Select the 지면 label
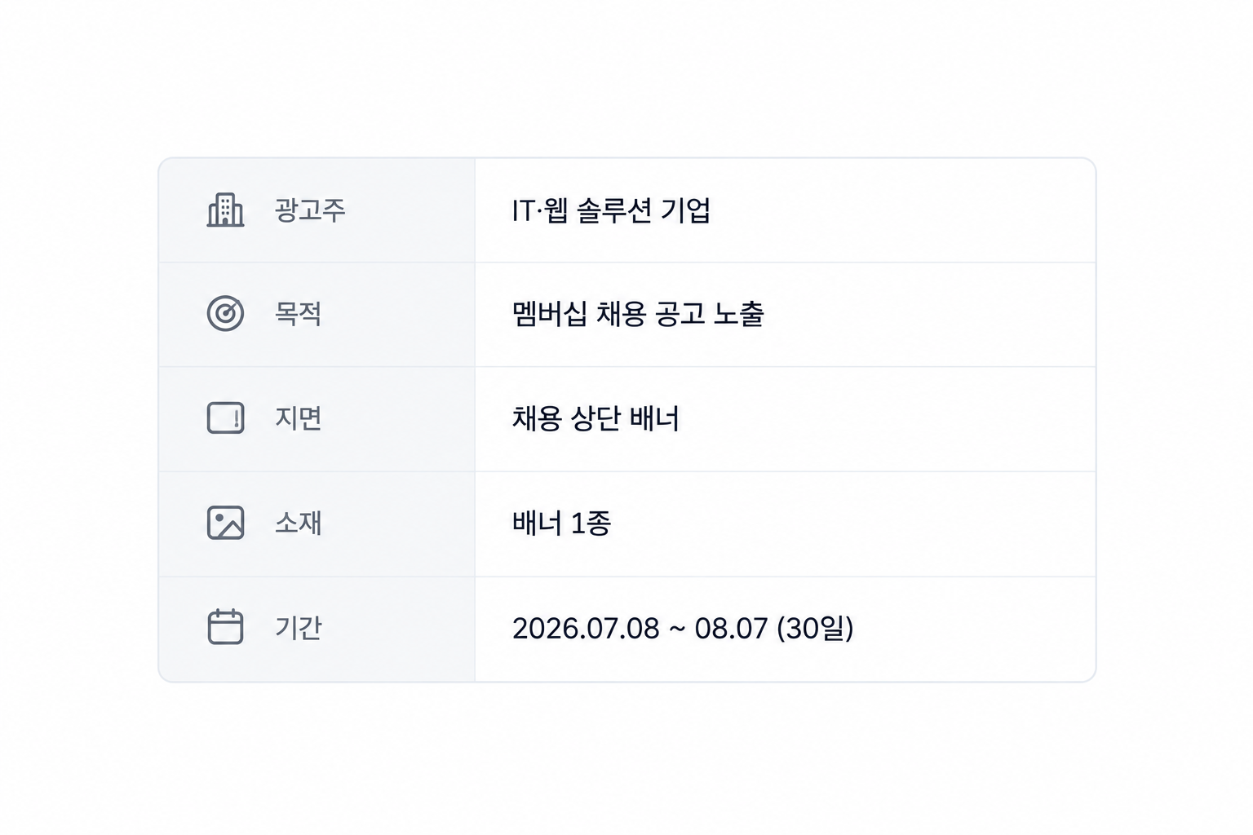This screenshot has height=835, width=1253. [x=298, y=418]
